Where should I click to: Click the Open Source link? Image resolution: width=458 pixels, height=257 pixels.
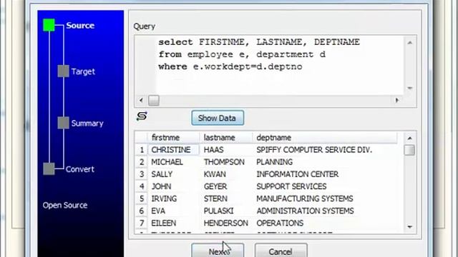[x=65, y=205]
